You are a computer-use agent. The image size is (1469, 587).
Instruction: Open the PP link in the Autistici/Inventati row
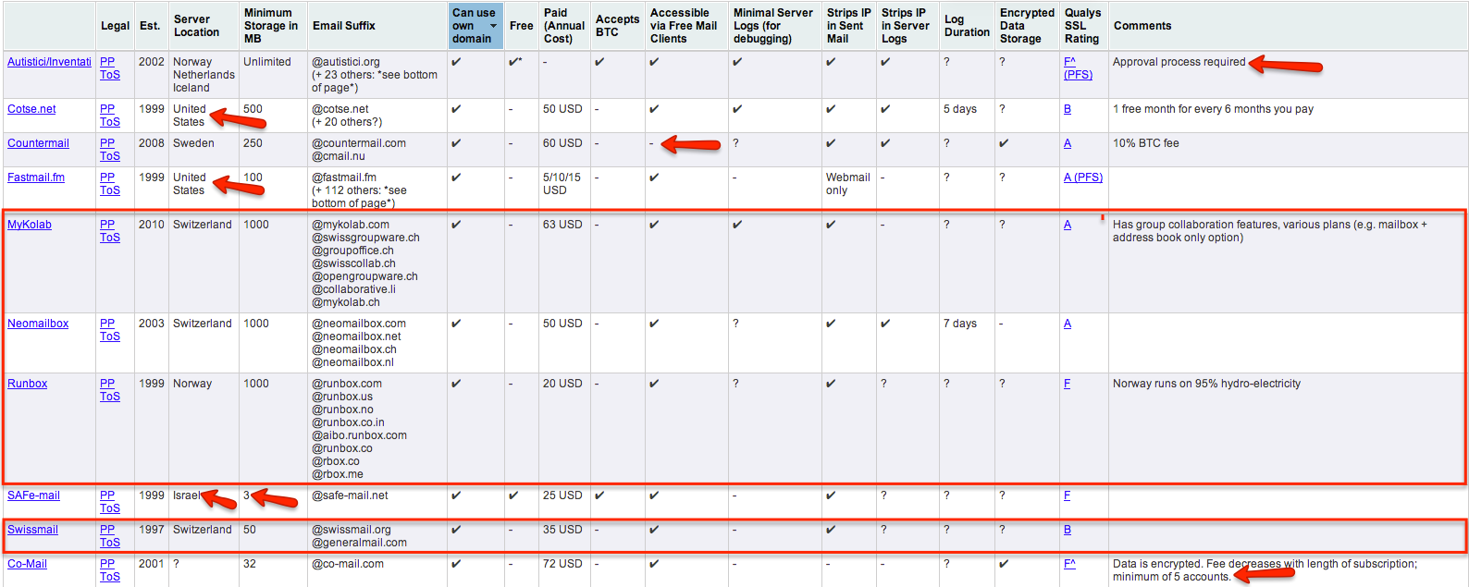point(107,62)
